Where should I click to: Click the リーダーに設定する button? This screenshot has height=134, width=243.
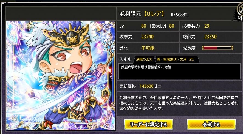pos(148,124)
